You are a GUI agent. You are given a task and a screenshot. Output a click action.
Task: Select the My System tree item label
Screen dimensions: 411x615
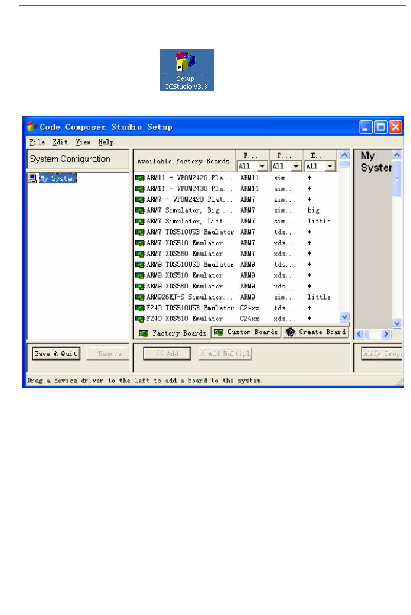tap(58, 178)
